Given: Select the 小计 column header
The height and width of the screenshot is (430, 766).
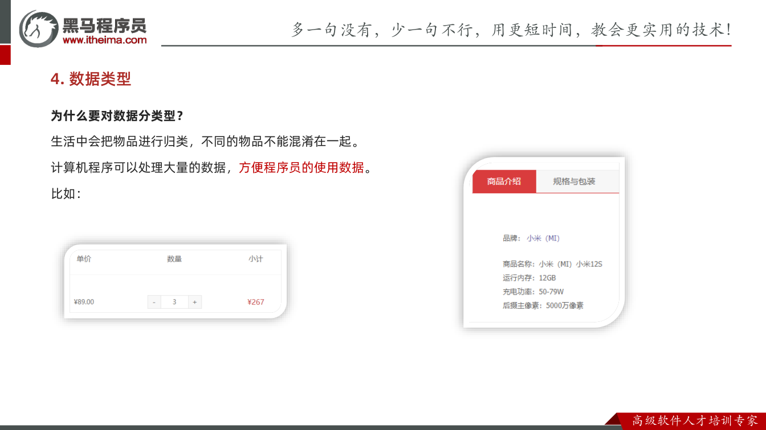Looking at the screenshot, I should point(256,259).
